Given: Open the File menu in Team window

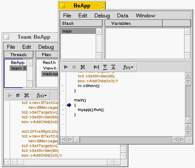Looking at the screenshot, I should [x=11, y=47].
